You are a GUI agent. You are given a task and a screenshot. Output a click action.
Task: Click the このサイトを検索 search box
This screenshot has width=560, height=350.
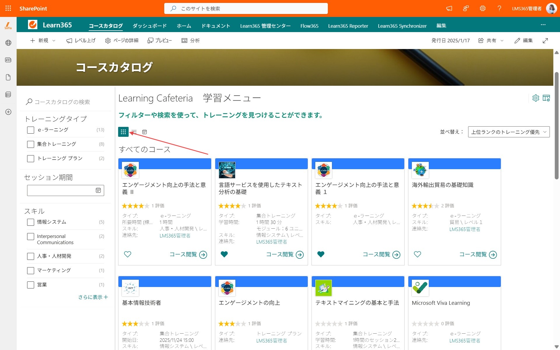246,8
